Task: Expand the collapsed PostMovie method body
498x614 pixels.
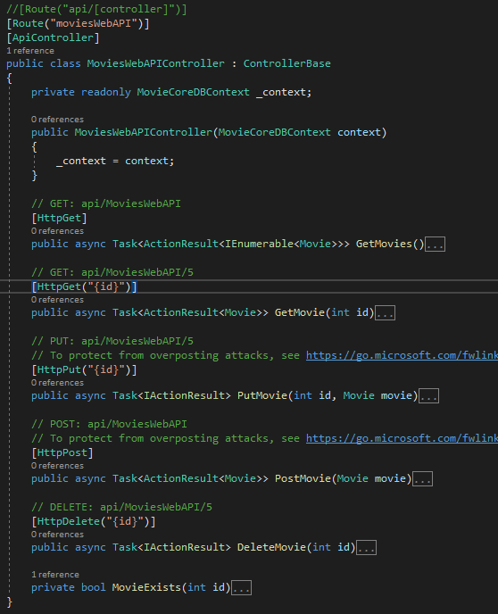Action: [423, 479]
